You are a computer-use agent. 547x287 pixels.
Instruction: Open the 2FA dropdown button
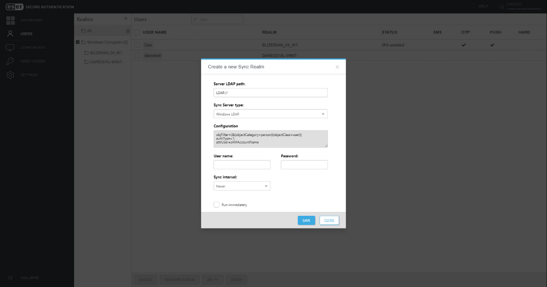tap(212, 279)
